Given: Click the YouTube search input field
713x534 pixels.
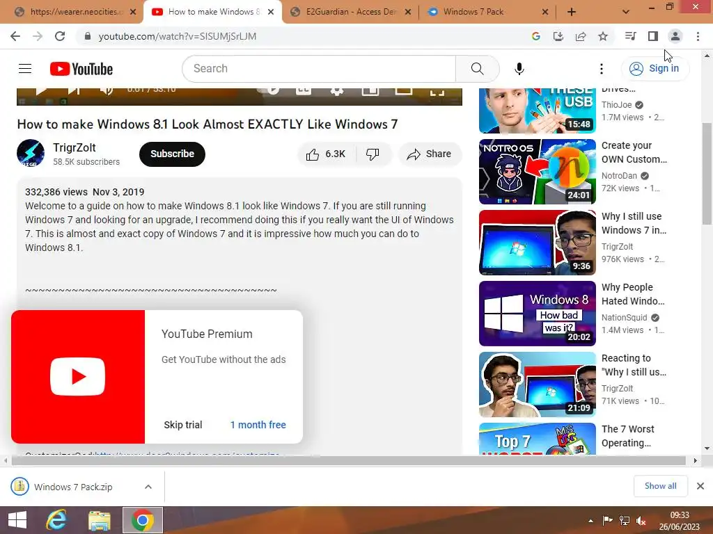Looking at the screenshot, I should [319, 69].
